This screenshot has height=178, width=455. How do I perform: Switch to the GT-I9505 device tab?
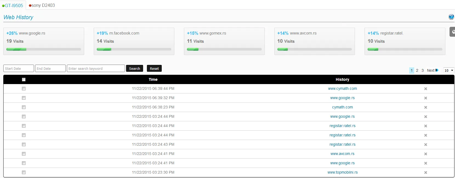(13, 5)
